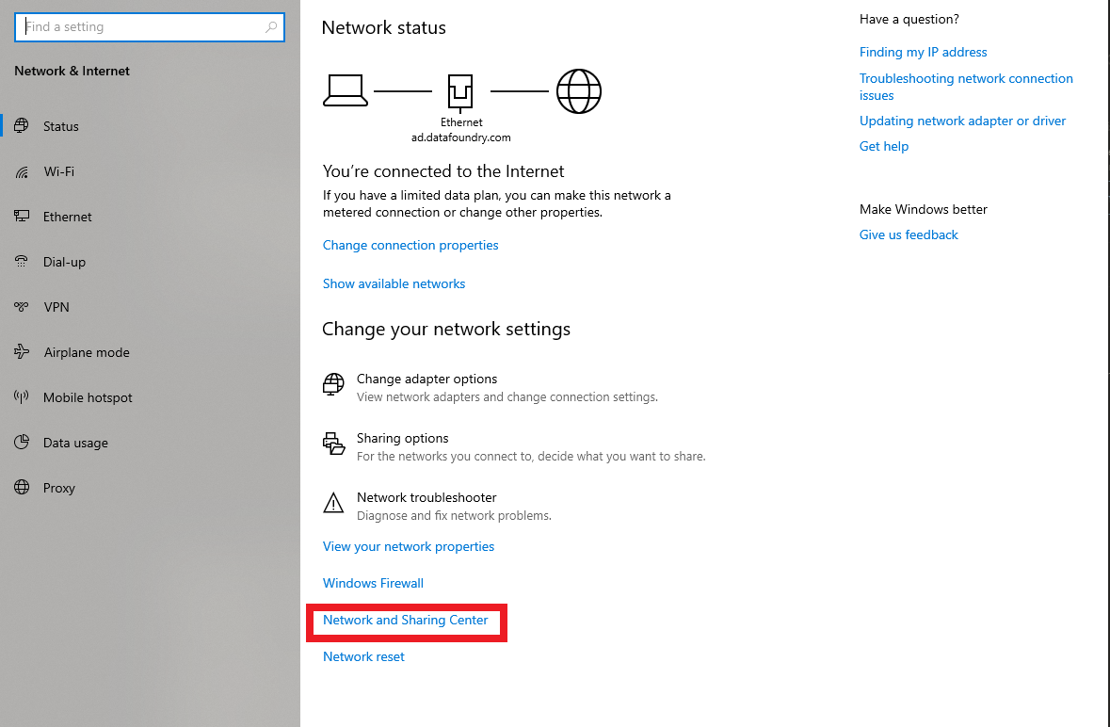The height and width of the screenshot is (727, 1110).
Task: Click the Dial-up phone icon
Action: tap(22, 261)
